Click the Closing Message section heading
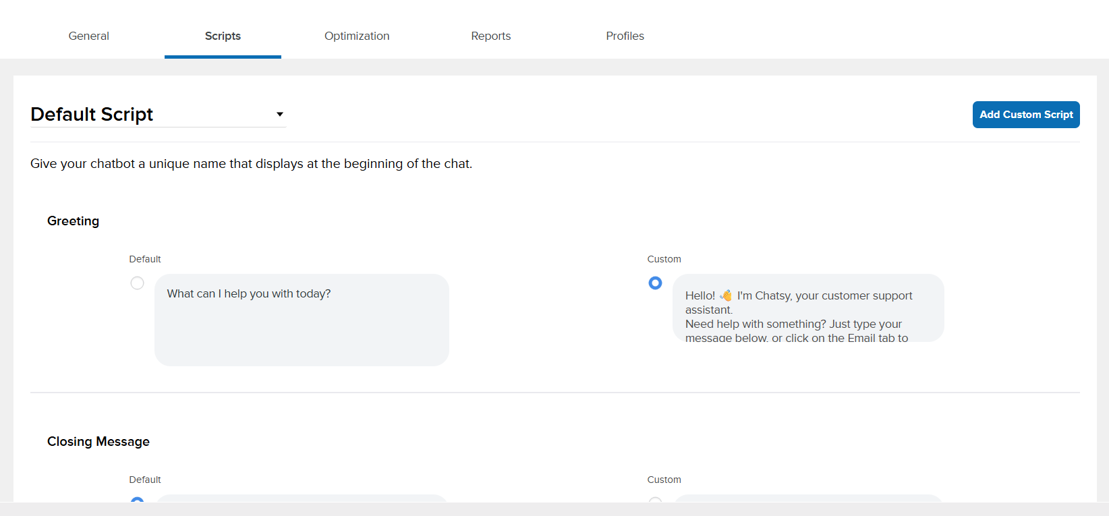The image size is (1109, 516). click(98, 442)
